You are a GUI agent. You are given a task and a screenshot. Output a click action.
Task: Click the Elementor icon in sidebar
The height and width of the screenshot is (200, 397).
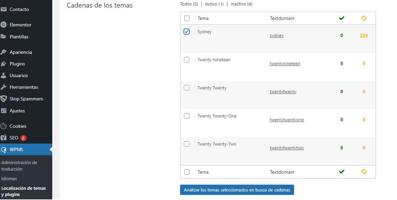3,25
